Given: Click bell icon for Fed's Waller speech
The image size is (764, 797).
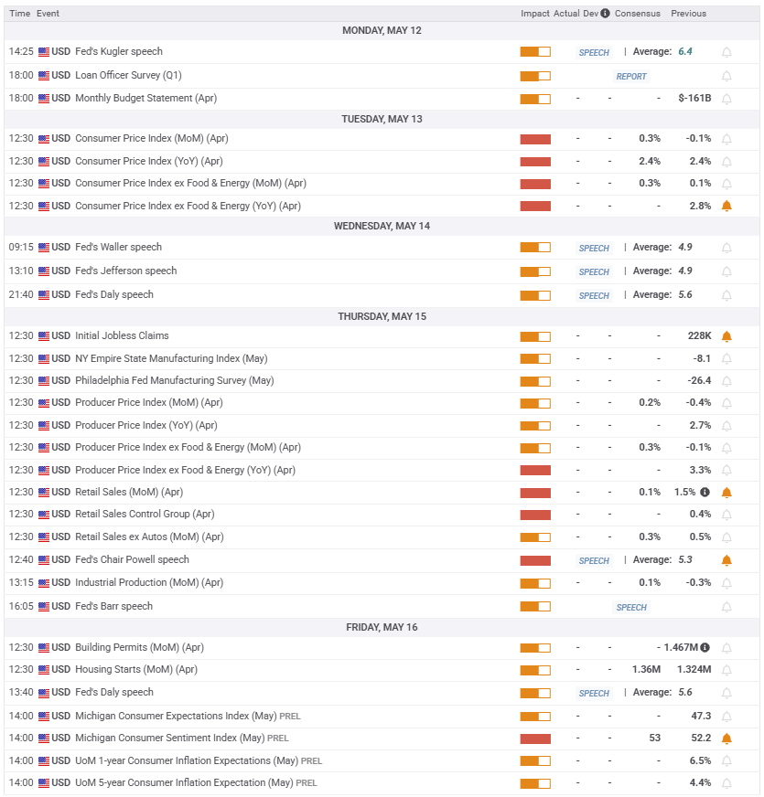Looking at the screenshot, I should tap(726, 248).
